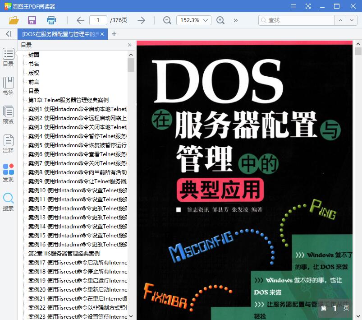Screen dimensions: 362x320
Task: Open 案例19 iisreset outline entry
Action: tap(78, 280)
